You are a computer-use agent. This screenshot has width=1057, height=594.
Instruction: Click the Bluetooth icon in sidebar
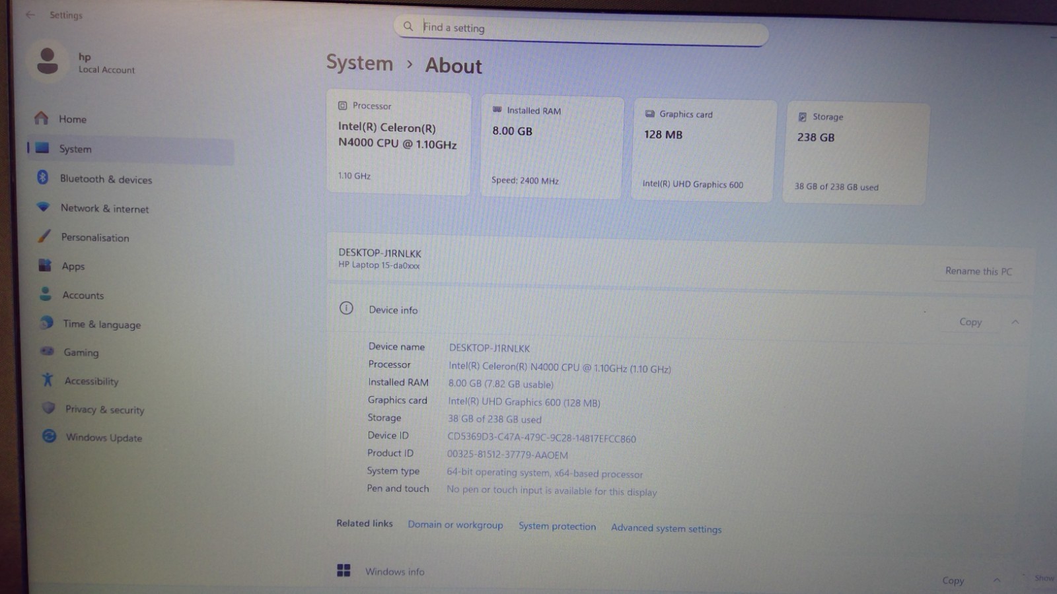(43, 177)
